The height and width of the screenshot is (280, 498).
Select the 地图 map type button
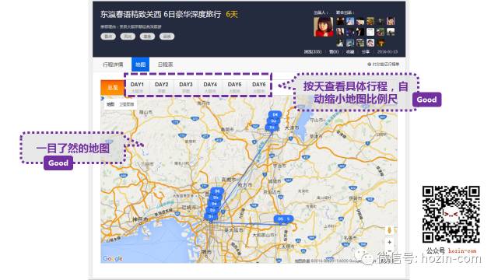point(110,104)
